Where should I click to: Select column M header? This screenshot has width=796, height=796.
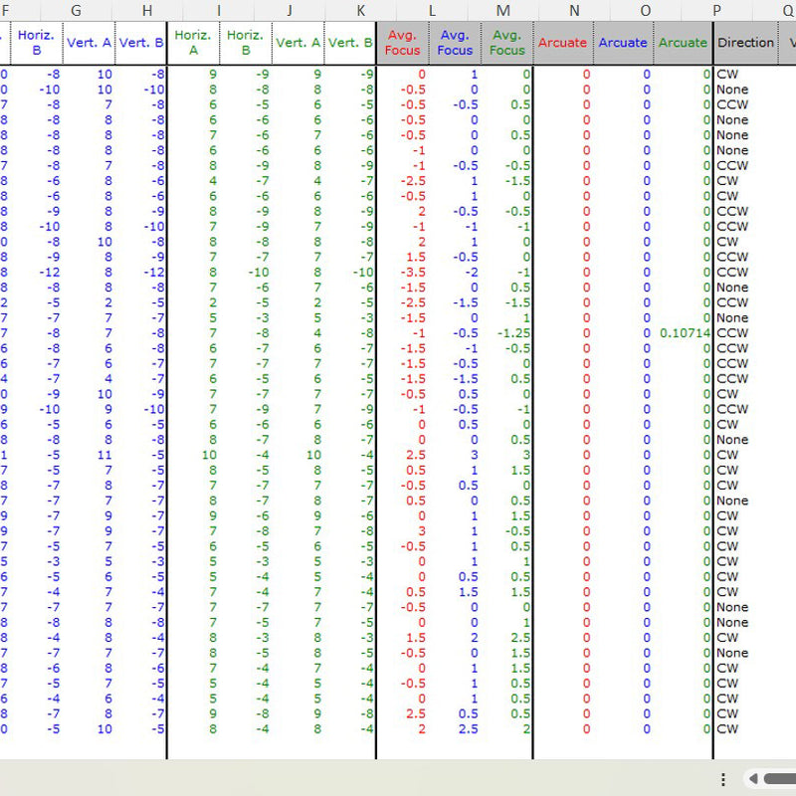click(x=502, y=10)
